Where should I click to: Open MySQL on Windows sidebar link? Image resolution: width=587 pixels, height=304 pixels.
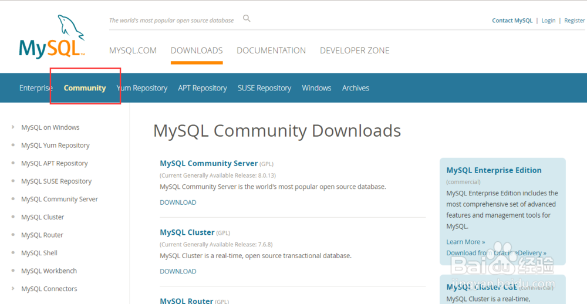[x=50, y=127]
